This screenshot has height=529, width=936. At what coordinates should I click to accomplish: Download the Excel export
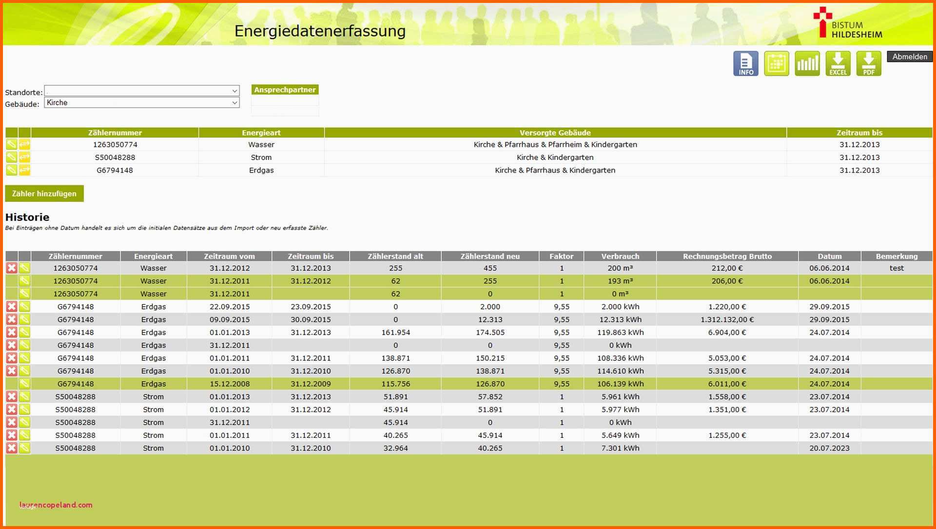tap(838, 63)
